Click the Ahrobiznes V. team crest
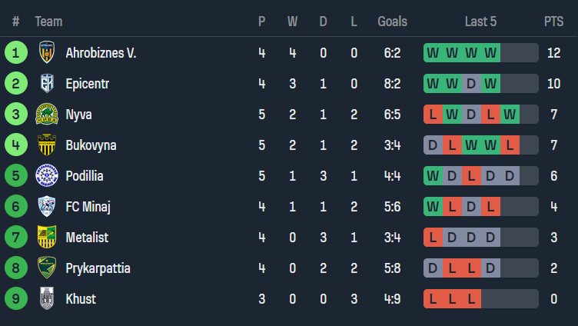The image size is (578, 326). [47, 53]
